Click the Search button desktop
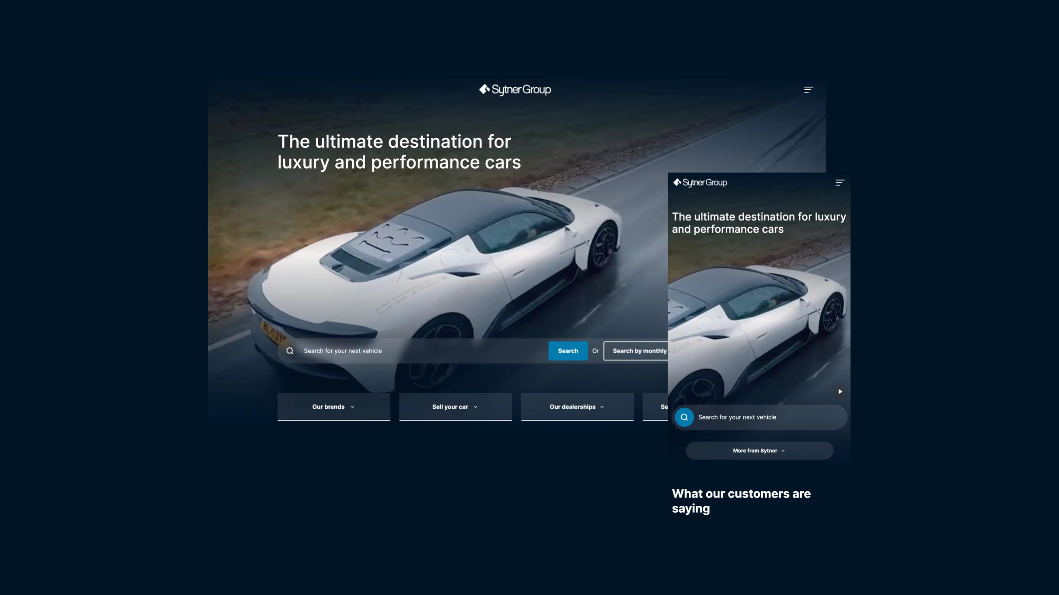 point(568,351)
